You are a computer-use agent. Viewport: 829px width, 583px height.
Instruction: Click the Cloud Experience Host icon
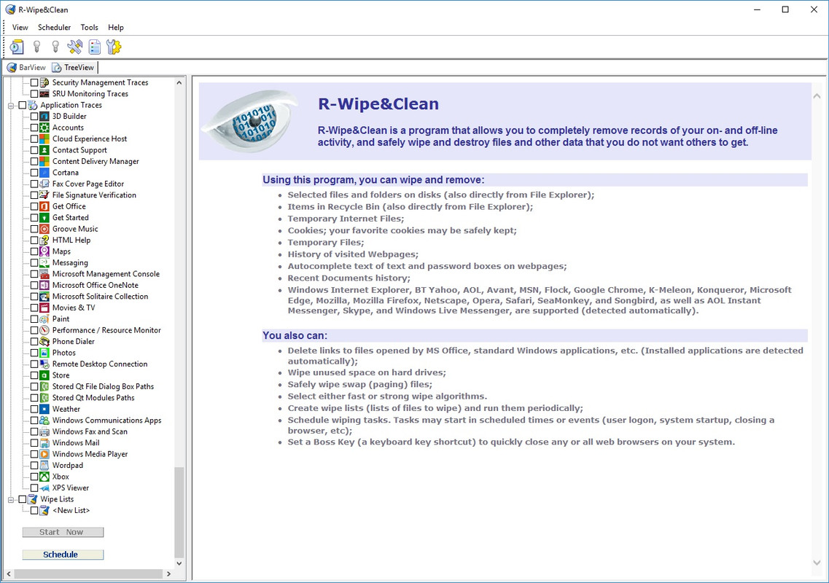(x=45, y=138)
